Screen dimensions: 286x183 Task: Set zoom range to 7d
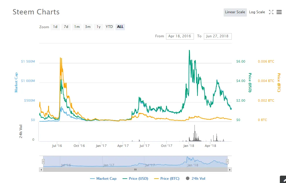[x=66, y=27]
